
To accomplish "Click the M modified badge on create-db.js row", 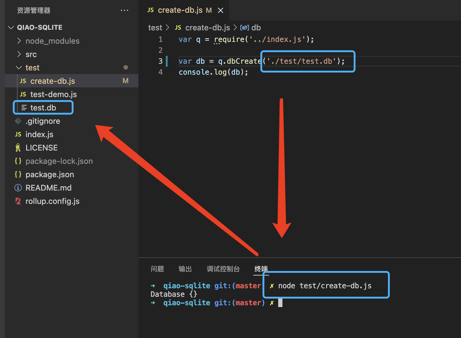I will (x=125, y=81).
